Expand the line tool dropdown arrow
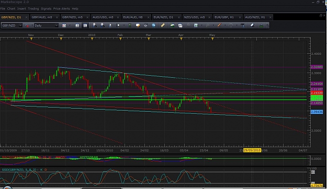This screenshot has height=189, width=327. point(225,26)
